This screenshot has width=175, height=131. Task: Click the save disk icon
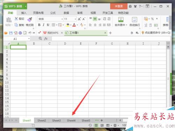tap(11, 33)
